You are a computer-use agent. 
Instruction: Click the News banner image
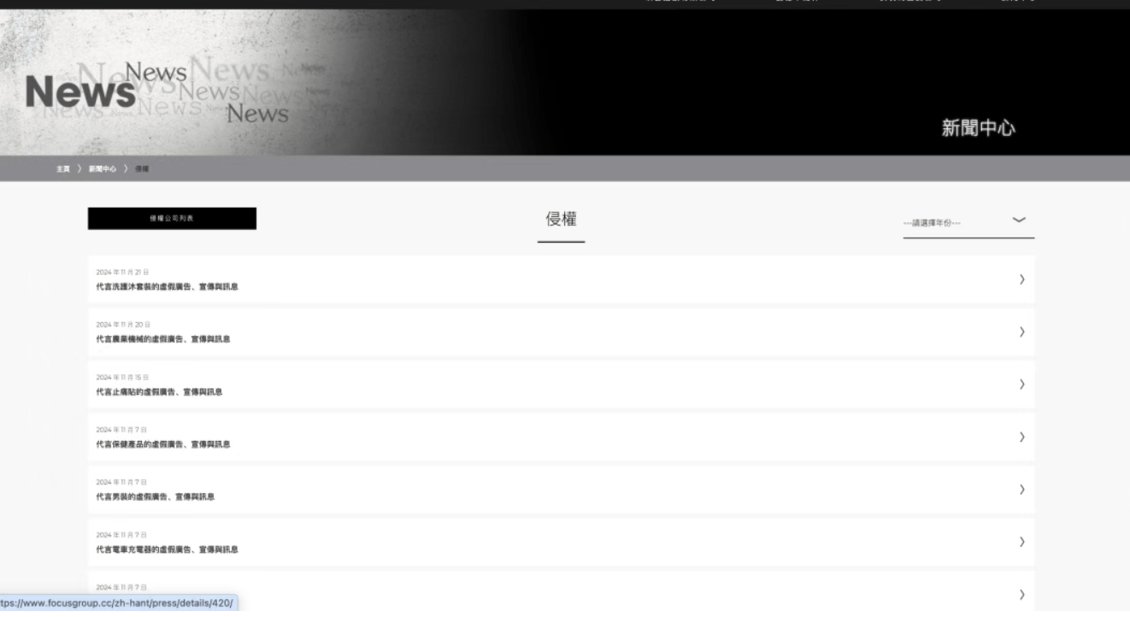click(x=565, y=83)
